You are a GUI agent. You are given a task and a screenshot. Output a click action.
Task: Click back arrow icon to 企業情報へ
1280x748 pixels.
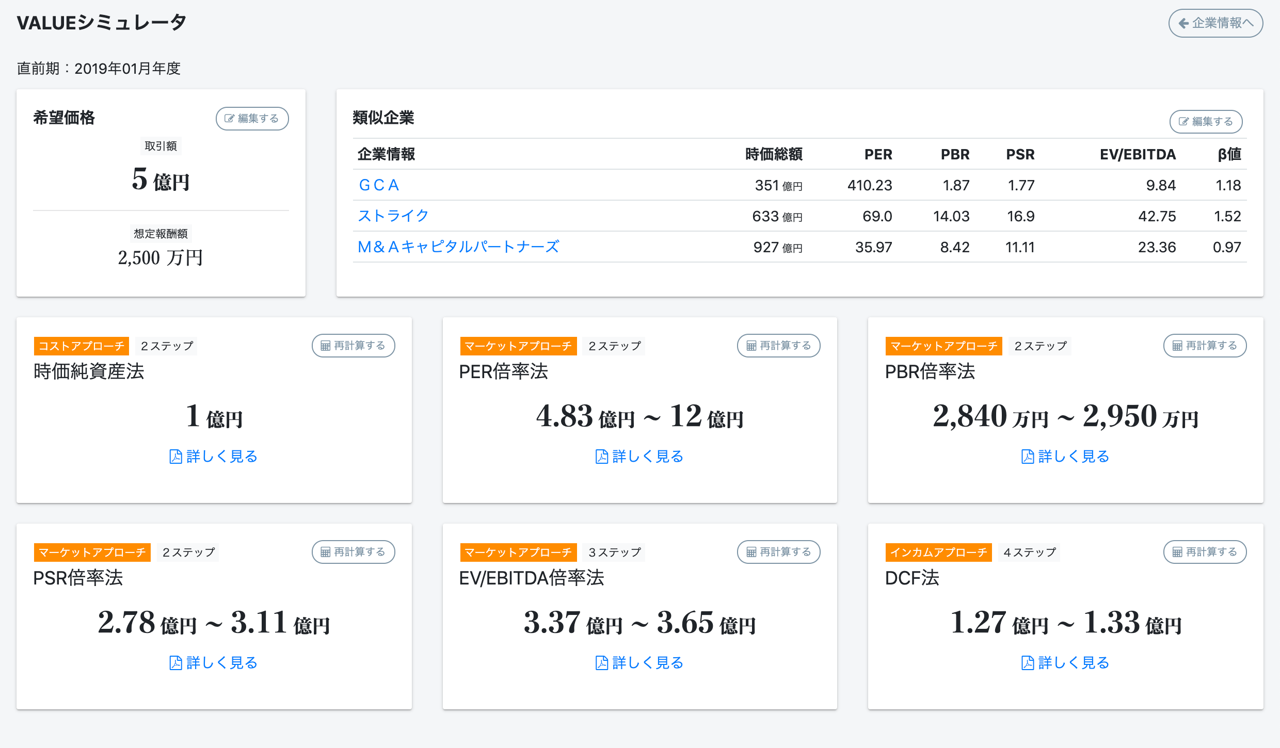point(1183,23)
